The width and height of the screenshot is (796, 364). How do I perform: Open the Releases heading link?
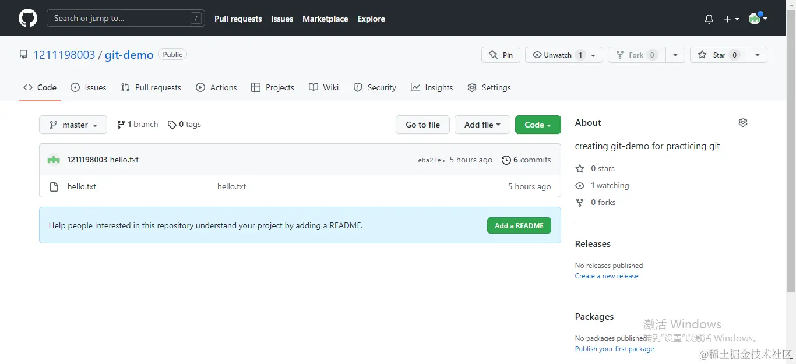click(593, 243)
